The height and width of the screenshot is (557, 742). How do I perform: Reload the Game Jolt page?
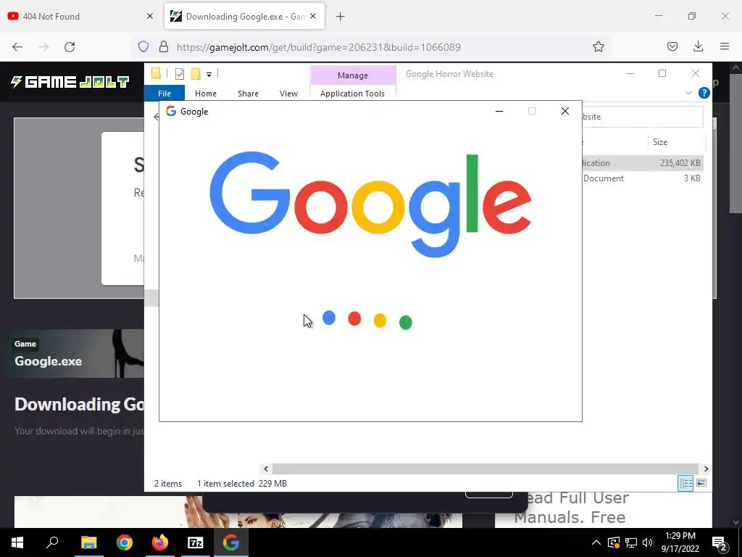tap(70, 47)
